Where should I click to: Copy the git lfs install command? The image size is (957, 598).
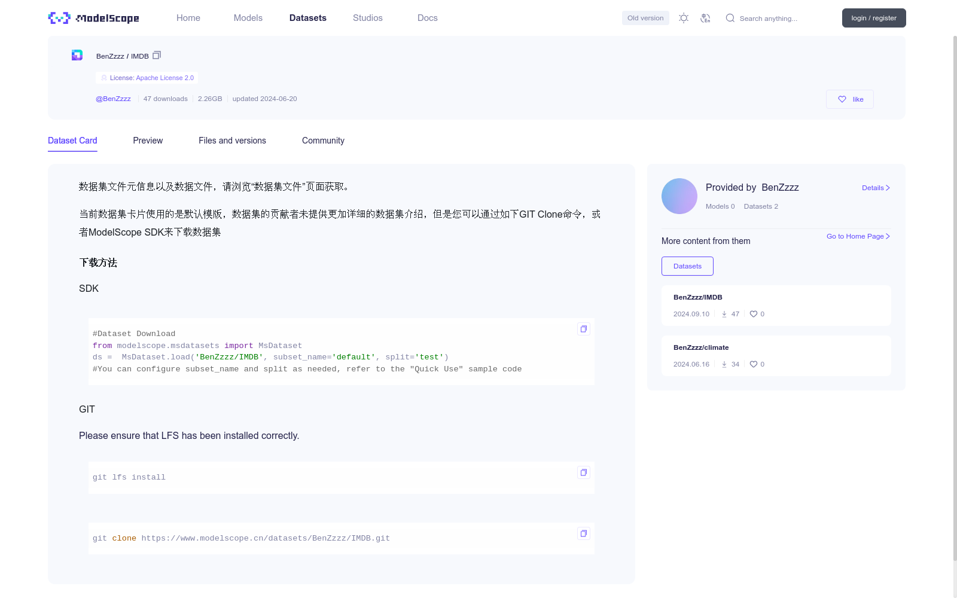coord(584,472)
